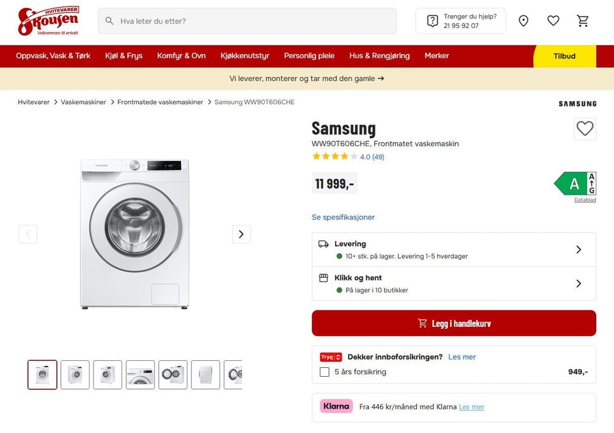This screenshot has width=614, height=433.
Task: Click the Skousen logo
Action: [x=48, y=21]
